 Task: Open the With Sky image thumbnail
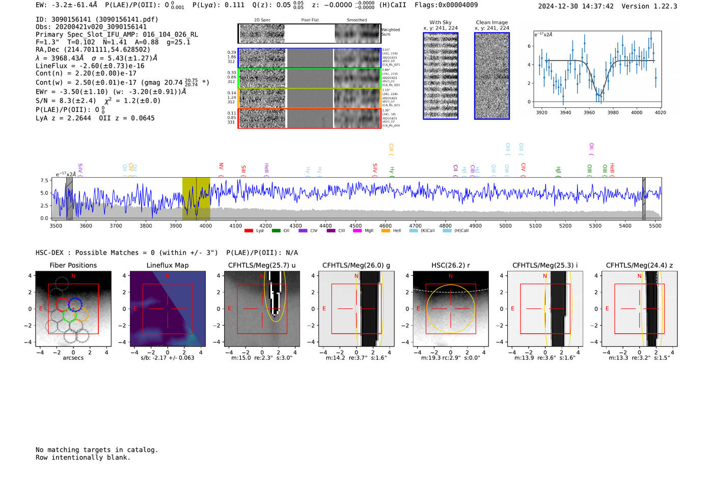(441, 76)
